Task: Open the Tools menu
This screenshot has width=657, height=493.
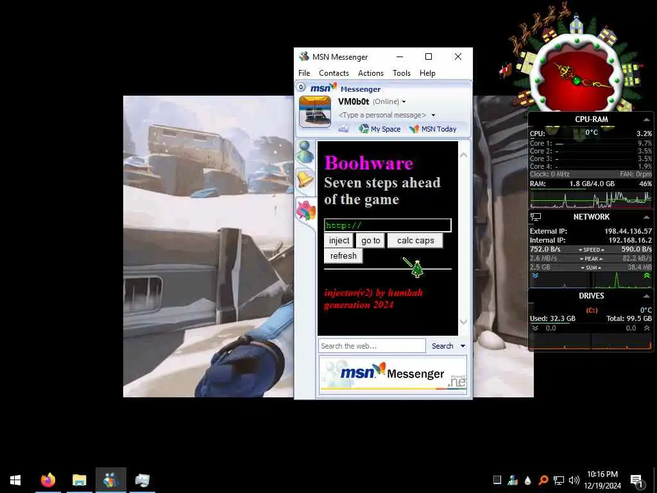Action: [402, 73]
